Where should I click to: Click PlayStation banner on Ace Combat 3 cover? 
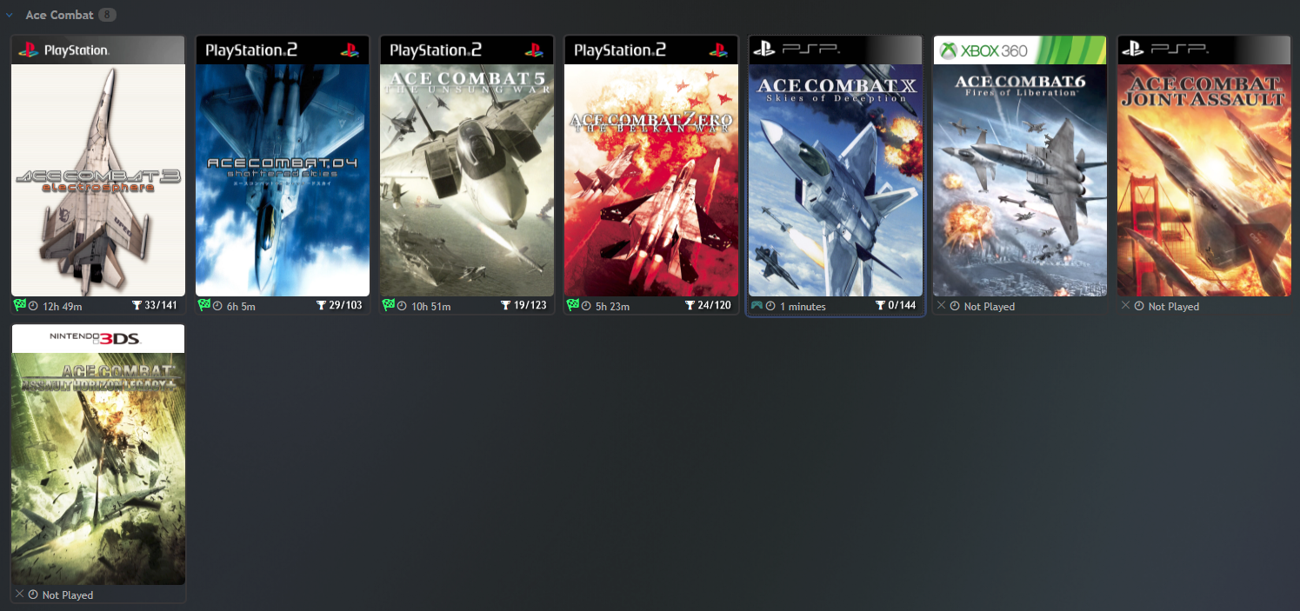tap(98, 50)
